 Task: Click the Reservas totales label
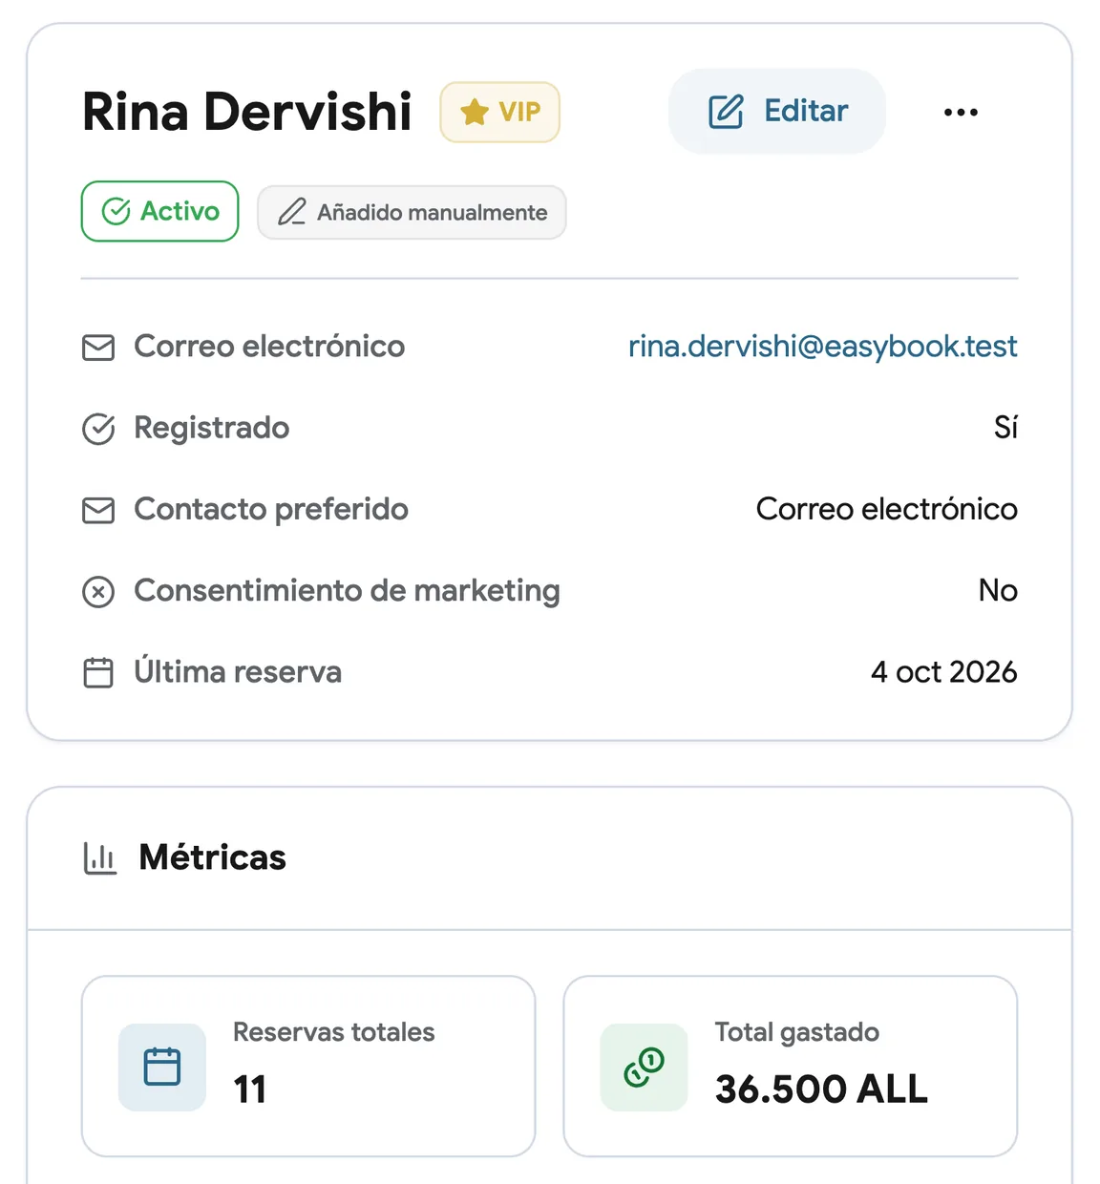[333, 1032]
